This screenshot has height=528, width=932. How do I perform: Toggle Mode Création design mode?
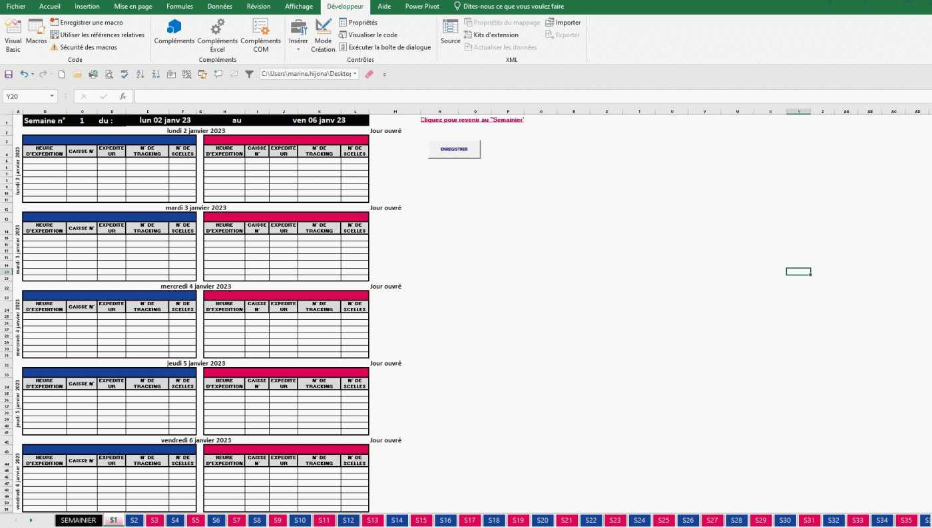point(323,35)
